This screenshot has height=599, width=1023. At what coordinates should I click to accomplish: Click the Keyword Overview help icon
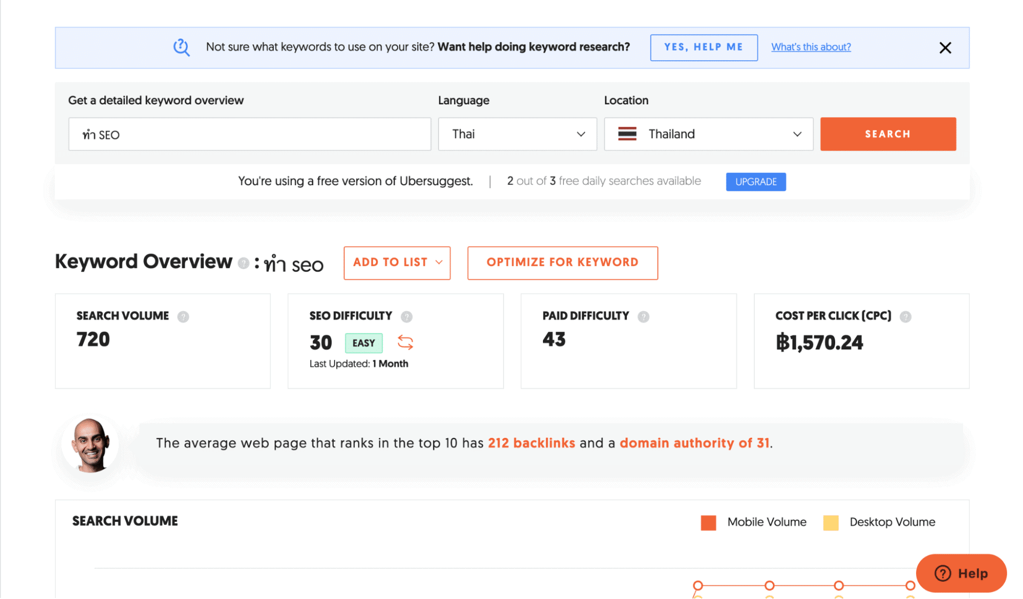(244, 263)
